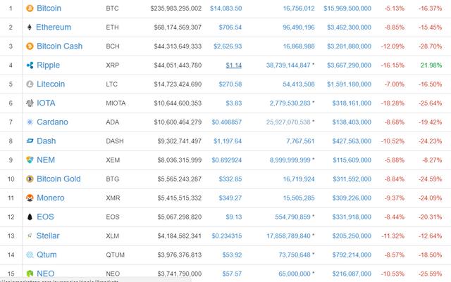Screen dimensions: 451x282
Task: Open the Cardano name link
Action: click(52, 122)
